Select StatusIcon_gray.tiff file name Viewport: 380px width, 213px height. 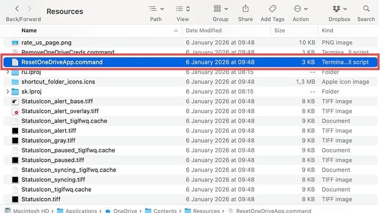tap(48, 140)
